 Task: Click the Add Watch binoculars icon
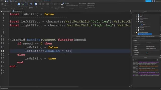62,5
